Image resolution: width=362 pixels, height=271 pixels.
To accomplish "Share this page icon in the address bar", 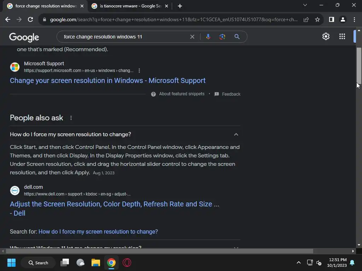I will [306, 20].
